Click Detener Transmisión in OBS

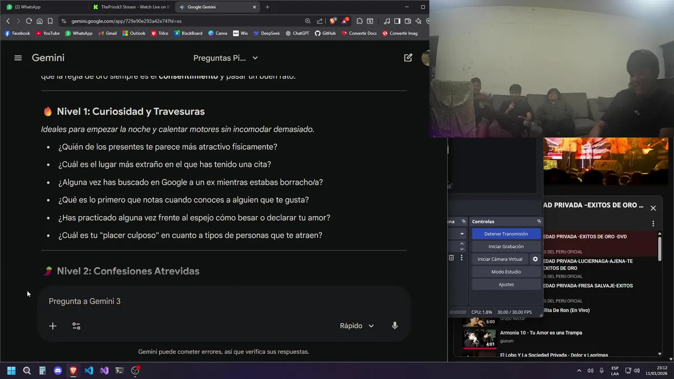[506, 234]
